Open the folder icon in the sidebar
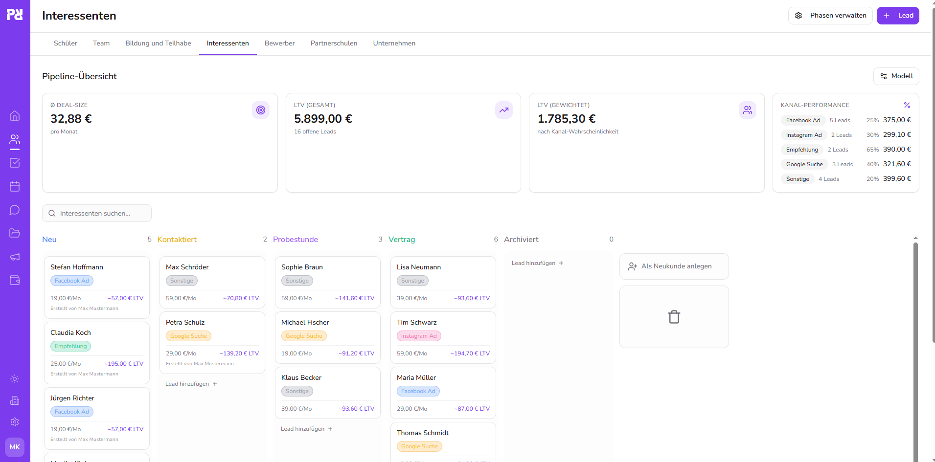Image resolution: width=935 pixels, height=462 pixels. click(x=15, y=233)
